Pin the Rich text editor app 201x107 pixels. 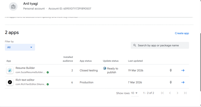[x=171, y=82]
